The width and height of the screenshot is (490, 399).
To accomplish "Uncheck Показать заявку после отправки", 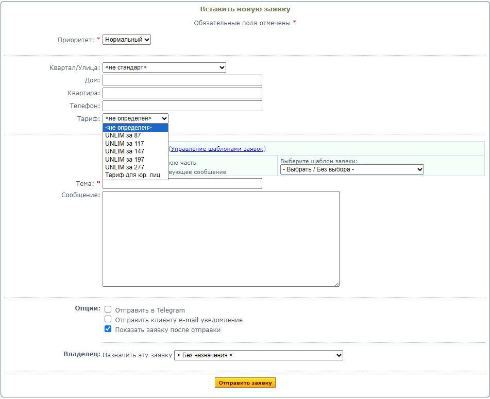I will 108,329.
